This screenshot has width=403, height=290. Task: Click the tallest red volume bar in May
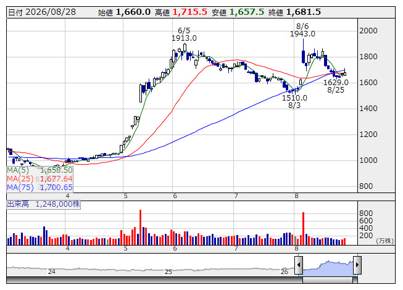pyautogui.click(x=140, y=227)
